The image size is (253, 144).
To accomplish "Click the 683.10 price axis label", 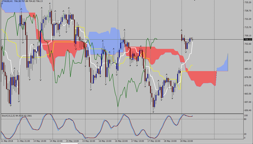I will [248, 69].
